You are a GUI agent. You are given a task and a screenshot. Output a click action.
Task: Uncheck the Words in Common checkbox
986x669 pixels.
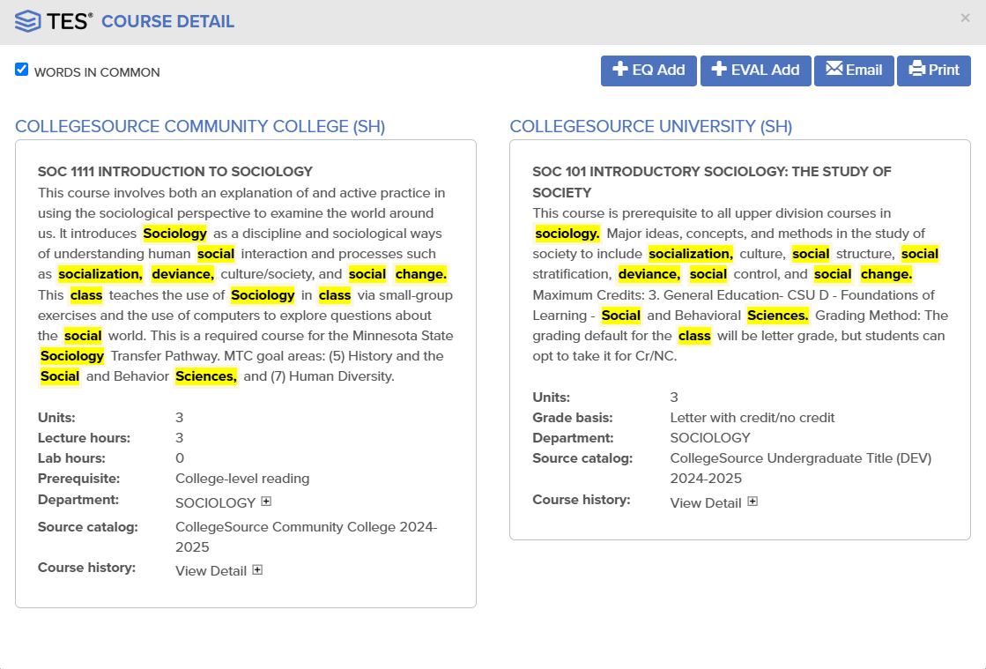coord(22,70)
